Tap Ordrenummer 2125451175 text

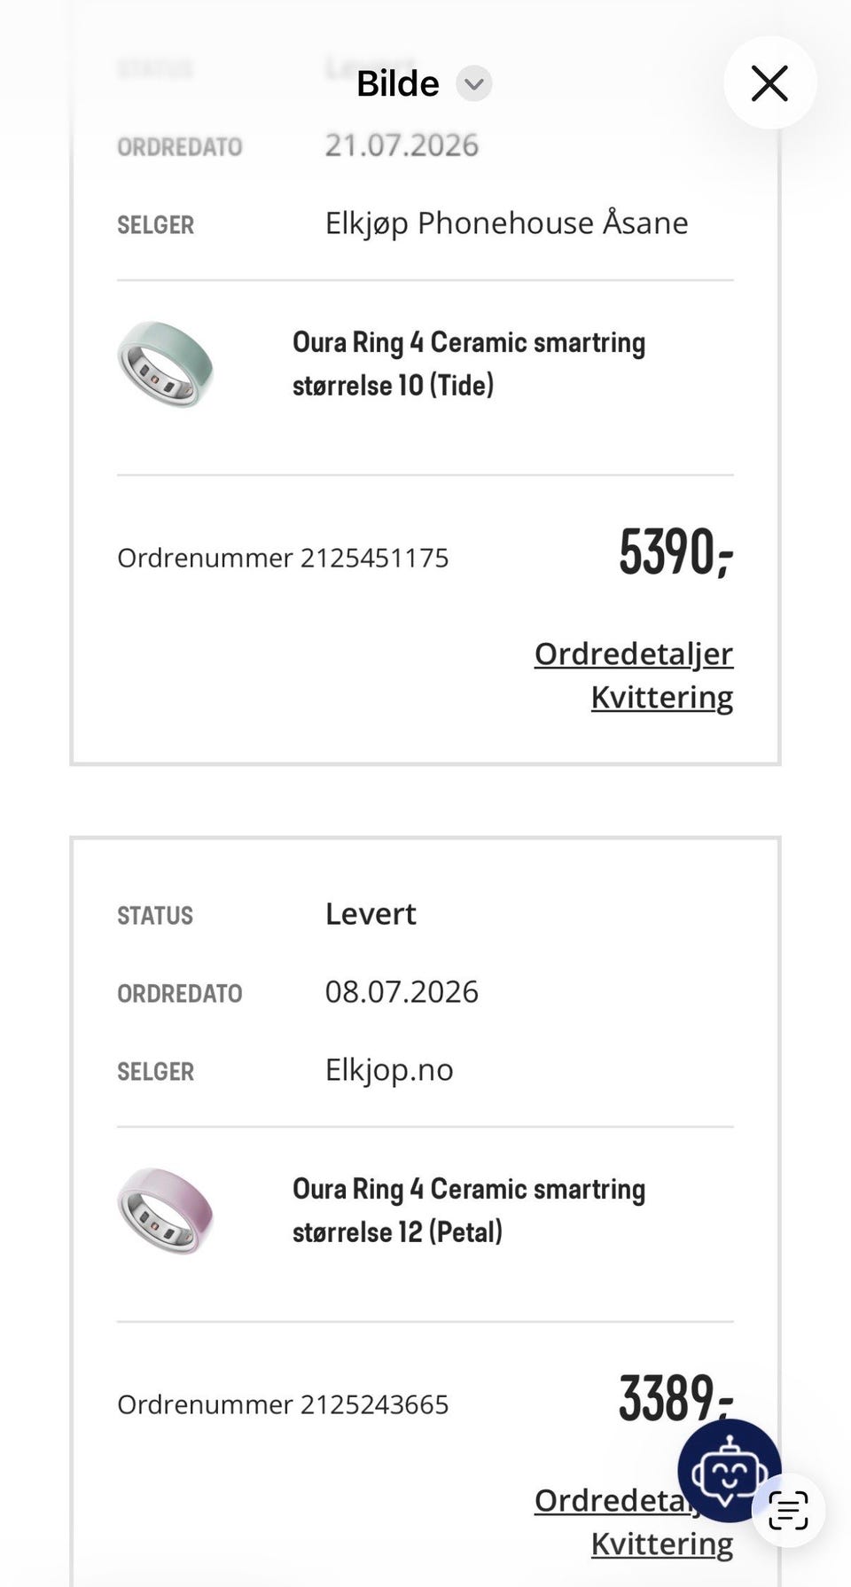(283, 559)
